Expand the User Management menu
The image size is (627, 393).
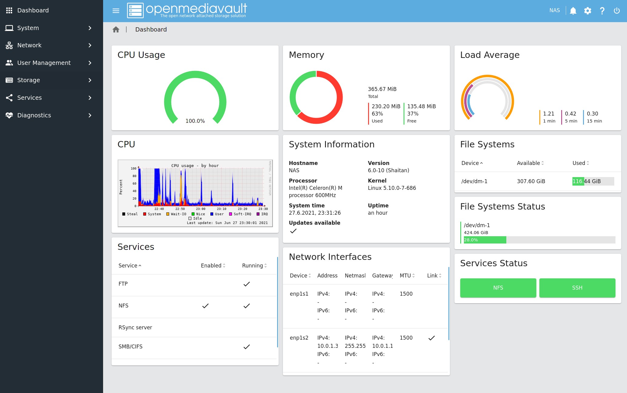click(x=44, y=63)
